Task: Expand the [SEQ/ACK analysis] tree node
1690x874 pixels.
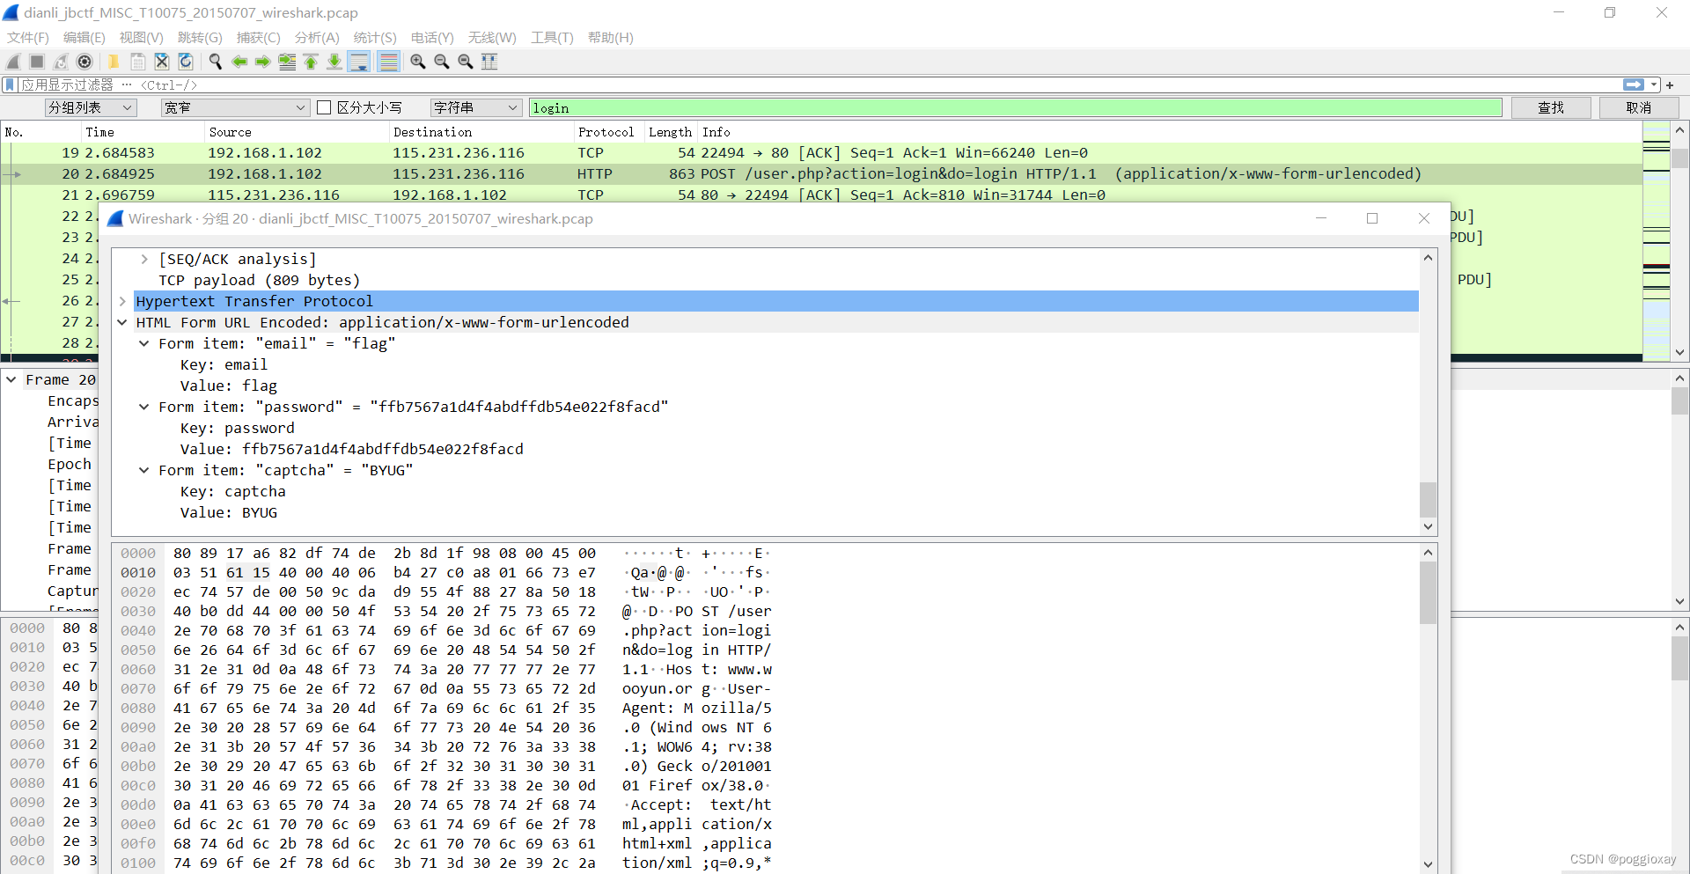Action: tap(144, 259)
